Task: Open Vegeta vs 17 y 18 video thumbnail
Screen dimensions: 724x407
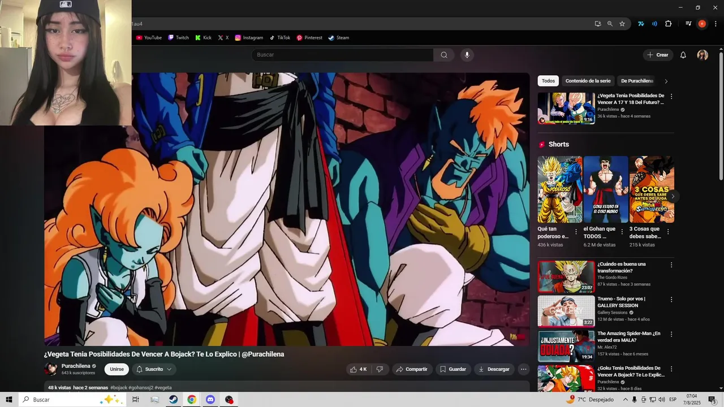Action: pos(566,109)
